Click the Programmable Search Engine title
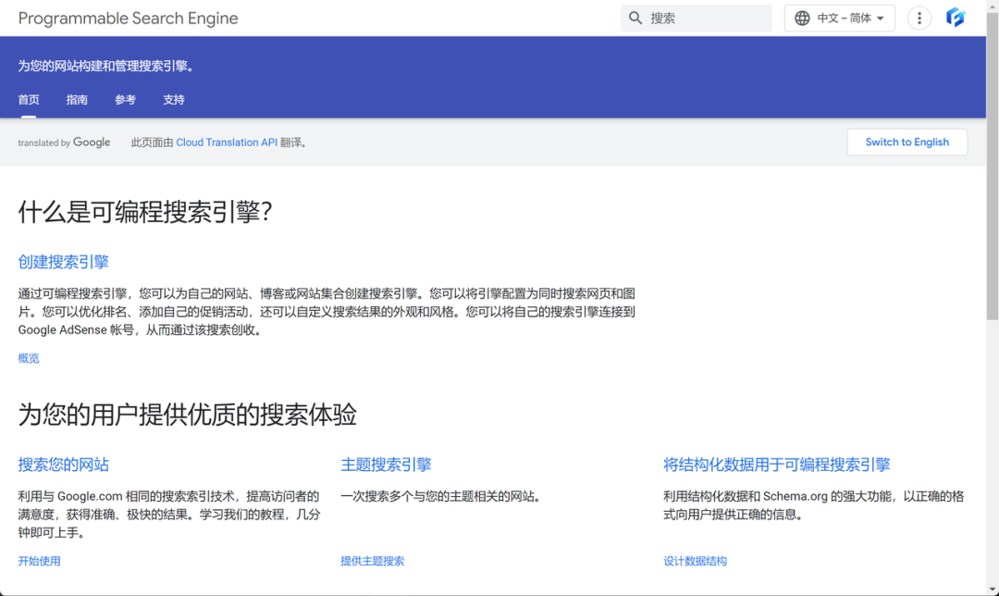This screenshot has height=596, width=999. coord(128,18)
